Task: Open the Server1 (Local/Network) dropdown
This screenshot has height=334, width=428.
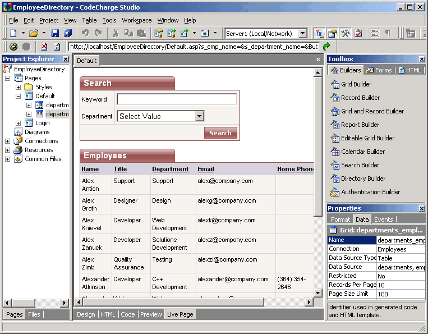Action: pyautogui.click(x=303, y=34)
